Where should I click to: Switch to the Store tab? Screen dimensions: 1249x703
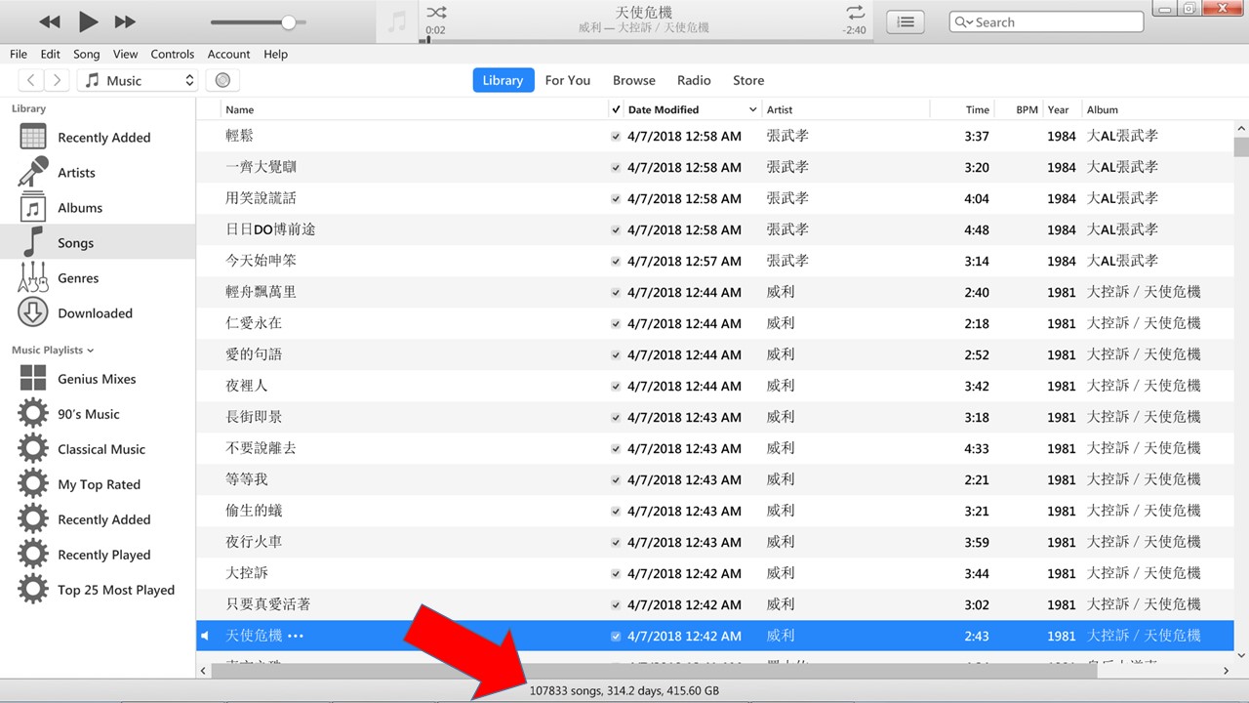(748, 80)
